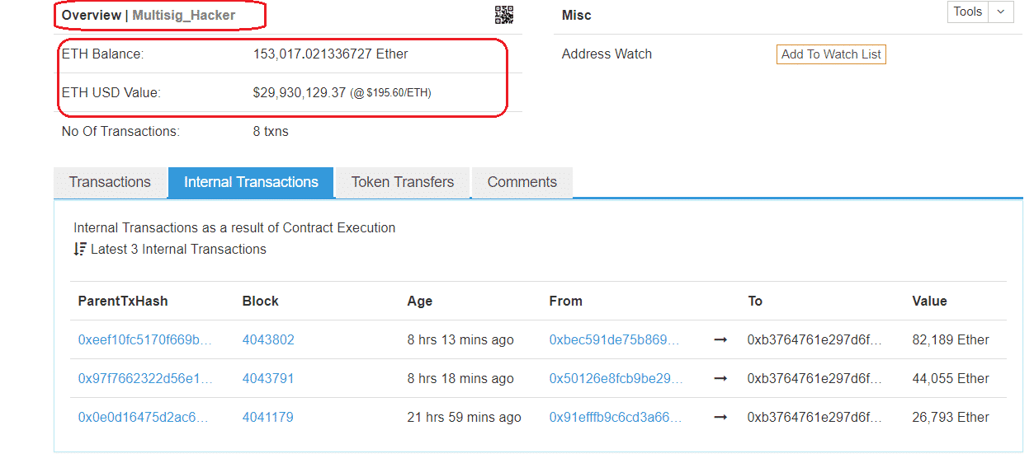Click the Tools button

967,12
